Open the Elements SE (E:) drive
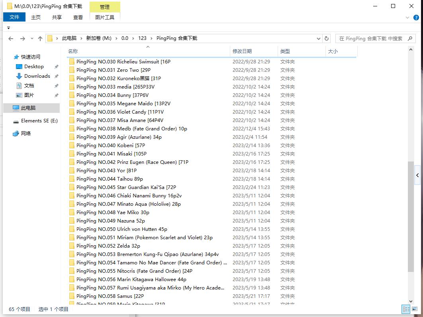This screenshot has height=317, width=423. pyautogui.click(x=39, y=121)
